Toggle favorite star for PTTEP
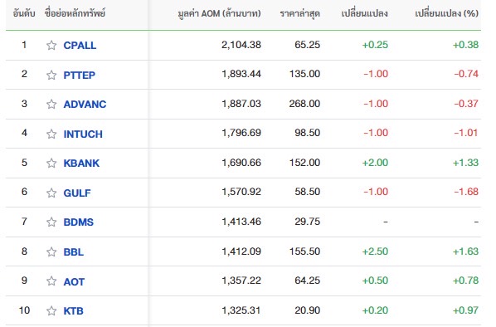Image resolution: width=496 pixels, height=327 pixels. [x=51, y=75]
